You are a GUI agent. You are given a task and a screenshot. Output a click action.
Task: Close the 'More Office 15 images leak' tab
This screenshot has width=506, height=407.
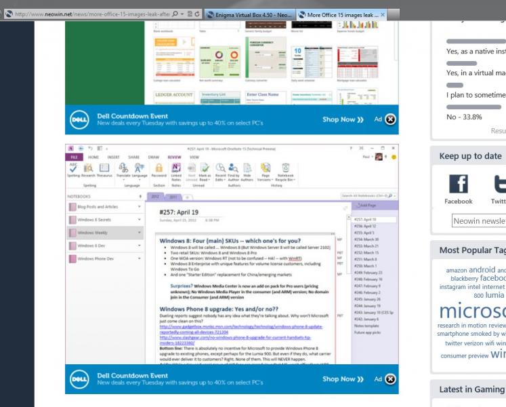383,15
